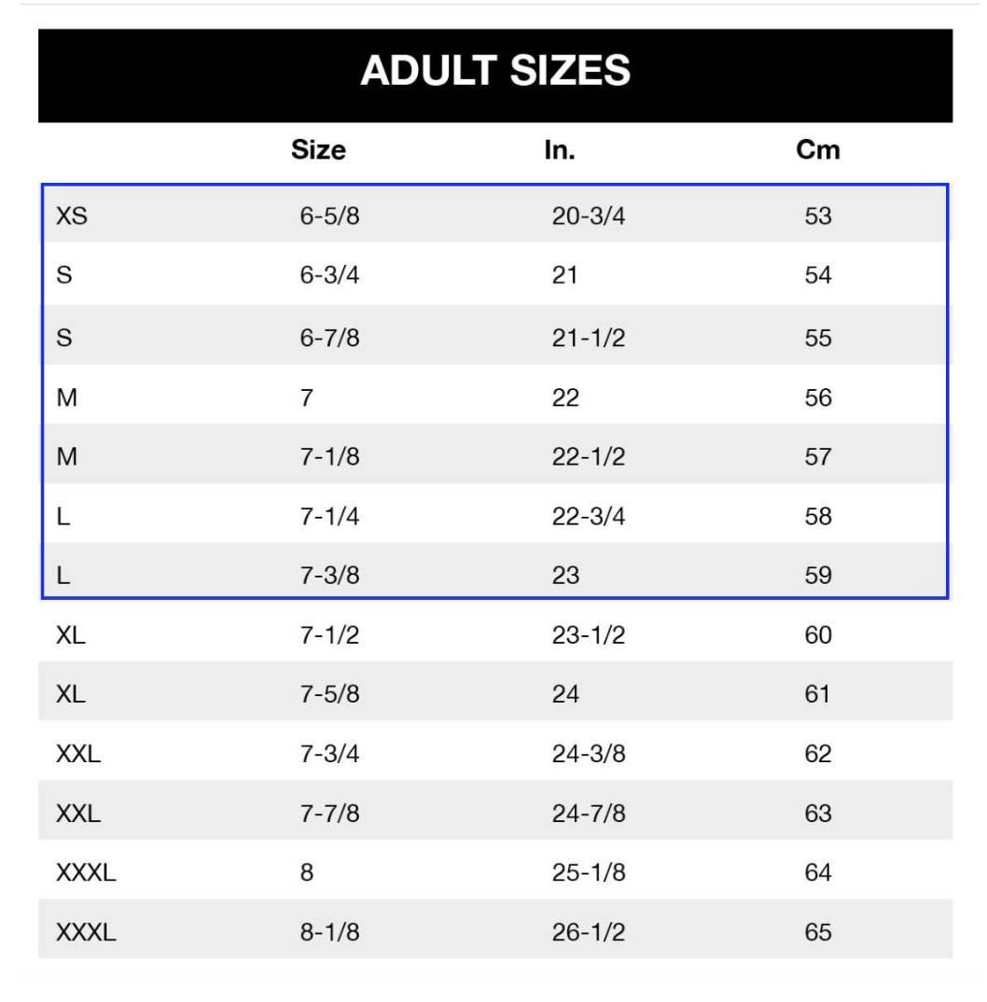The width and height of the screenshot is (987, 1002).
Task: Select the 6-3/4 hat size cell
Action: (x=329, y=275)
